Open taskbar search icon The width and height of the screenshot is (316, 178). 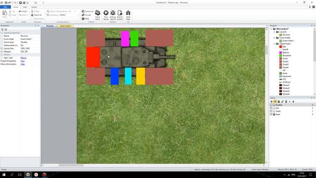point(12,175)
